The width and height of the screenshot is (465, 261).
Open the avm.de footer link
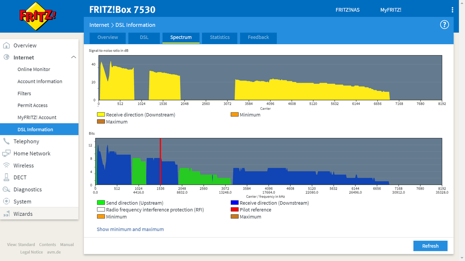(x=54, y=252)
